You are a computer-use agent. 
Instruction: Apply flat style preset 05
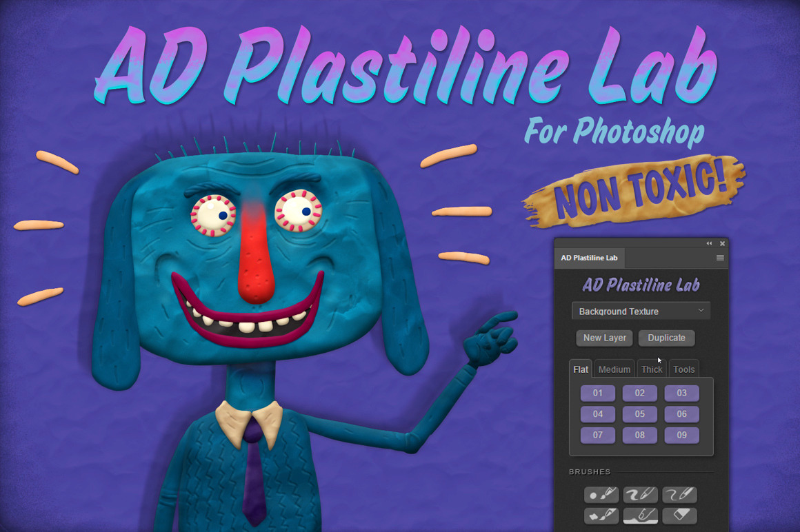[640, 414]
